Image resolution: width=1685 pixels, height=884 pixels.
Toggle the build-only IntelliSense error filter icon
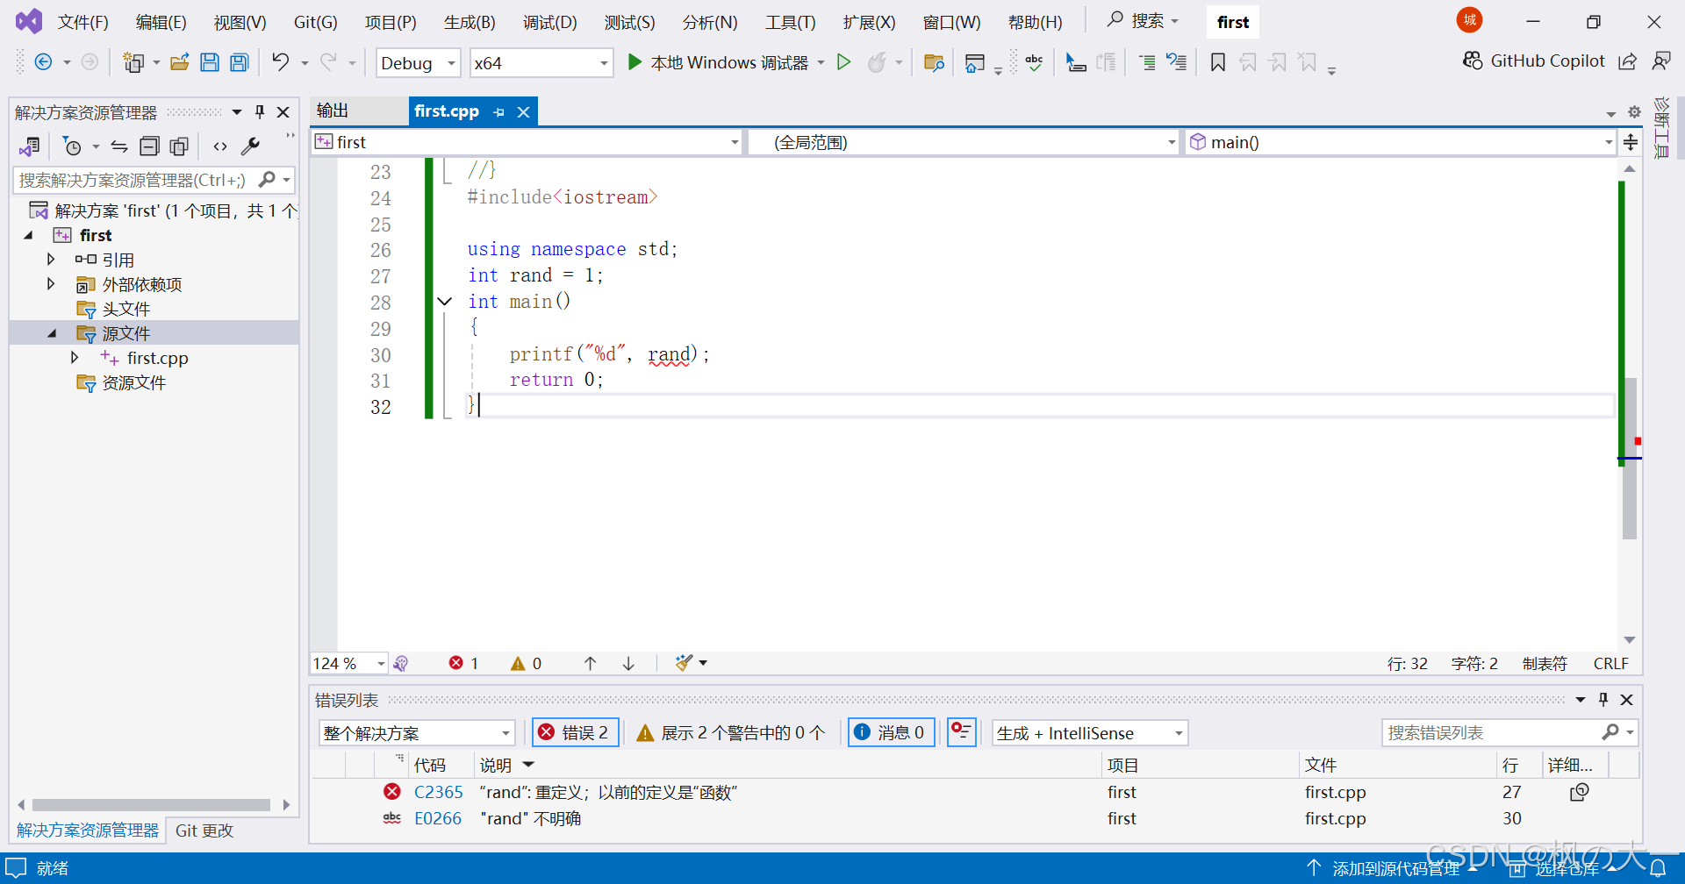point(962,731)
